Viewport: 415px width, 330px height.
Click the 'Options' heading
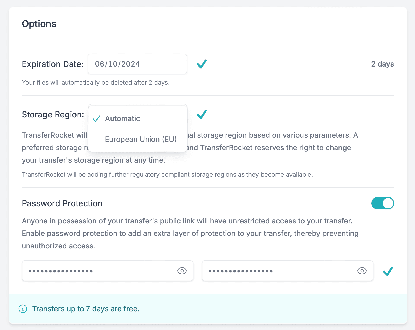(39, 24)
